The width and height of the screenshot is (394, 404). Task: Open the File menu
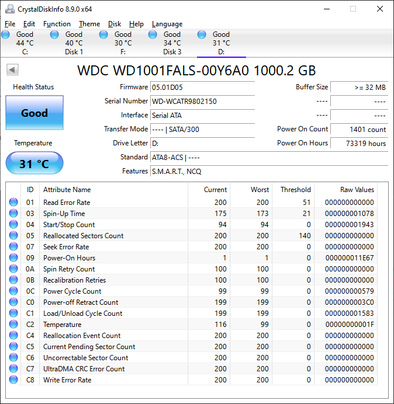(x=10, y=24)
